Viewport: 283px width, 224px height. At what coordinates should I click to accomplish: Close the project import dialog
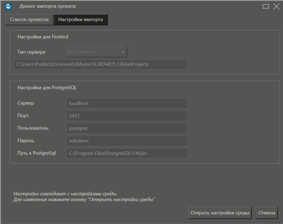276,7
